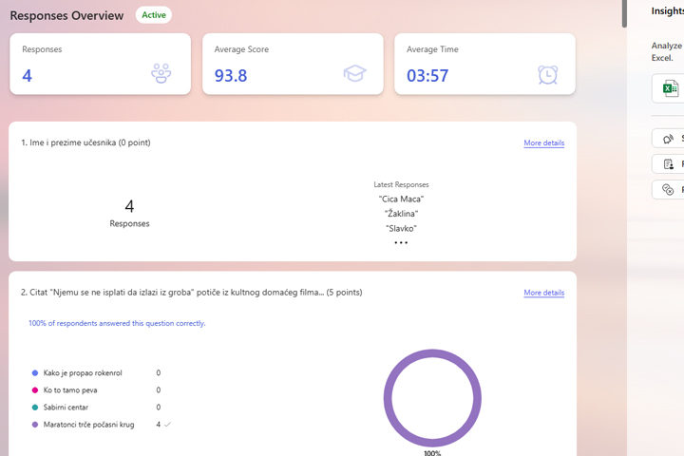Click the link-with-x icon button
The image size is (684, 456).
(669, 190)
